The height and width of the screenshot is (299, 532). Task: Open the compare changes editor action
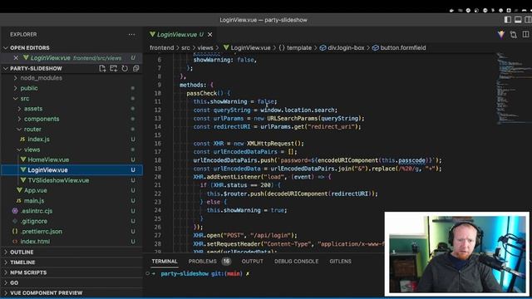click(x=514, y=35)
